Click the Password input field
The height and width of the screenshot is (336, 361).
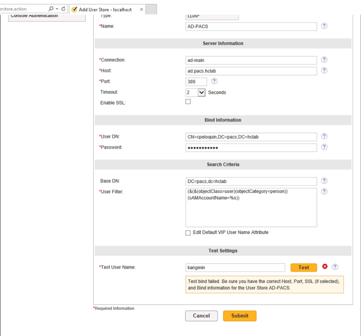click(x=251, y=148)
